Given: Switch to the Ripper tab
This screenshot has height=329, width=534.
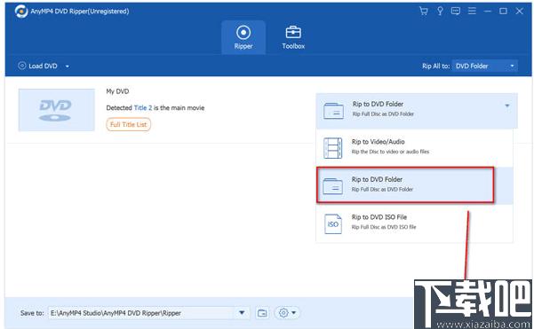Looking at the screenshot, I should click(243, 37).
